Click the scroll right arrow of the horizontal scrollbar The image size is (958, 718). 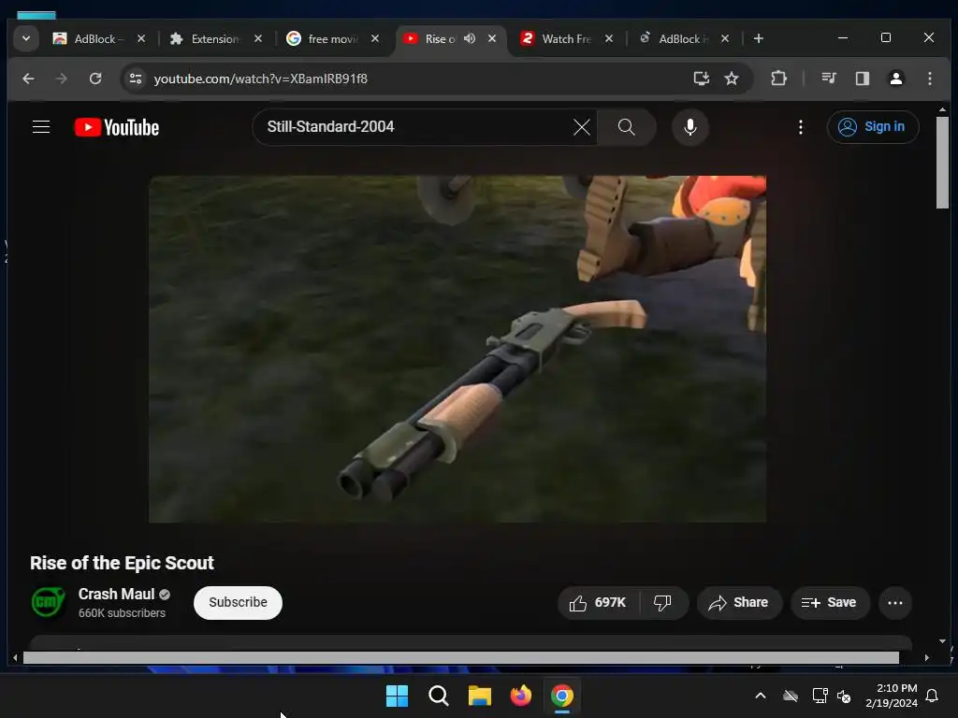(x=927, y=657)
